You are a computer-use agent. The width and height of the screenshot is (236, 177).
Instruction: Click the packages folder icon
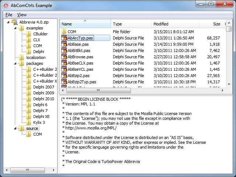21,63
